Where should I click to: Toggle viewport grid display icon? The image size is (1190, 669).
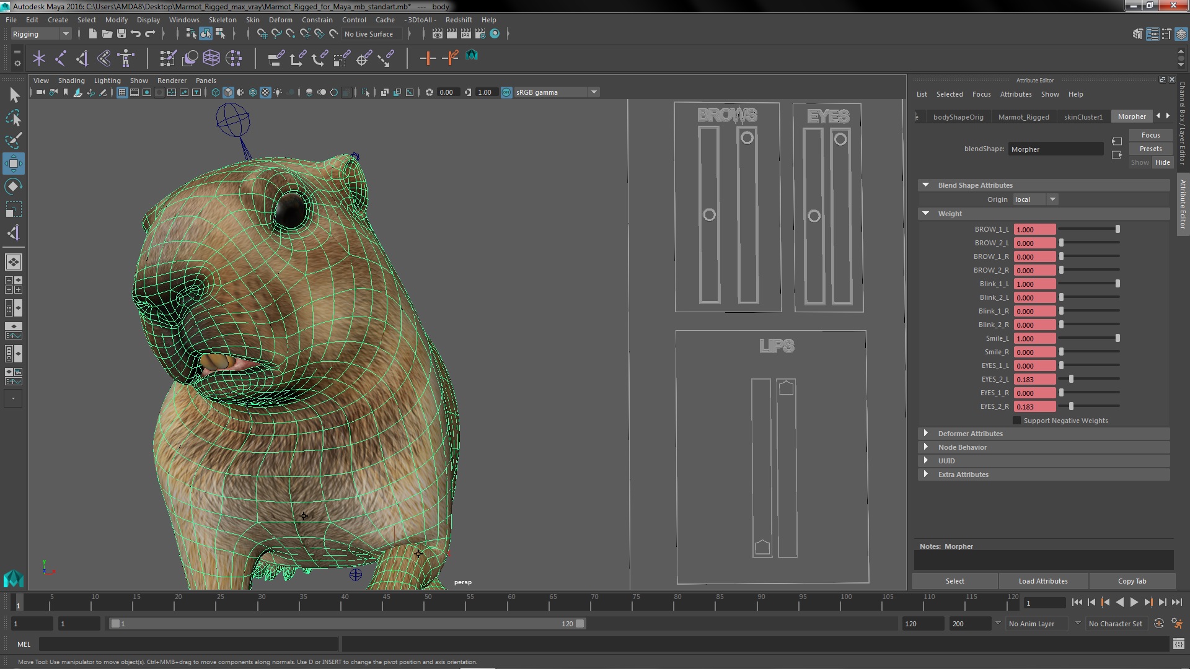[x=122, y=92]
